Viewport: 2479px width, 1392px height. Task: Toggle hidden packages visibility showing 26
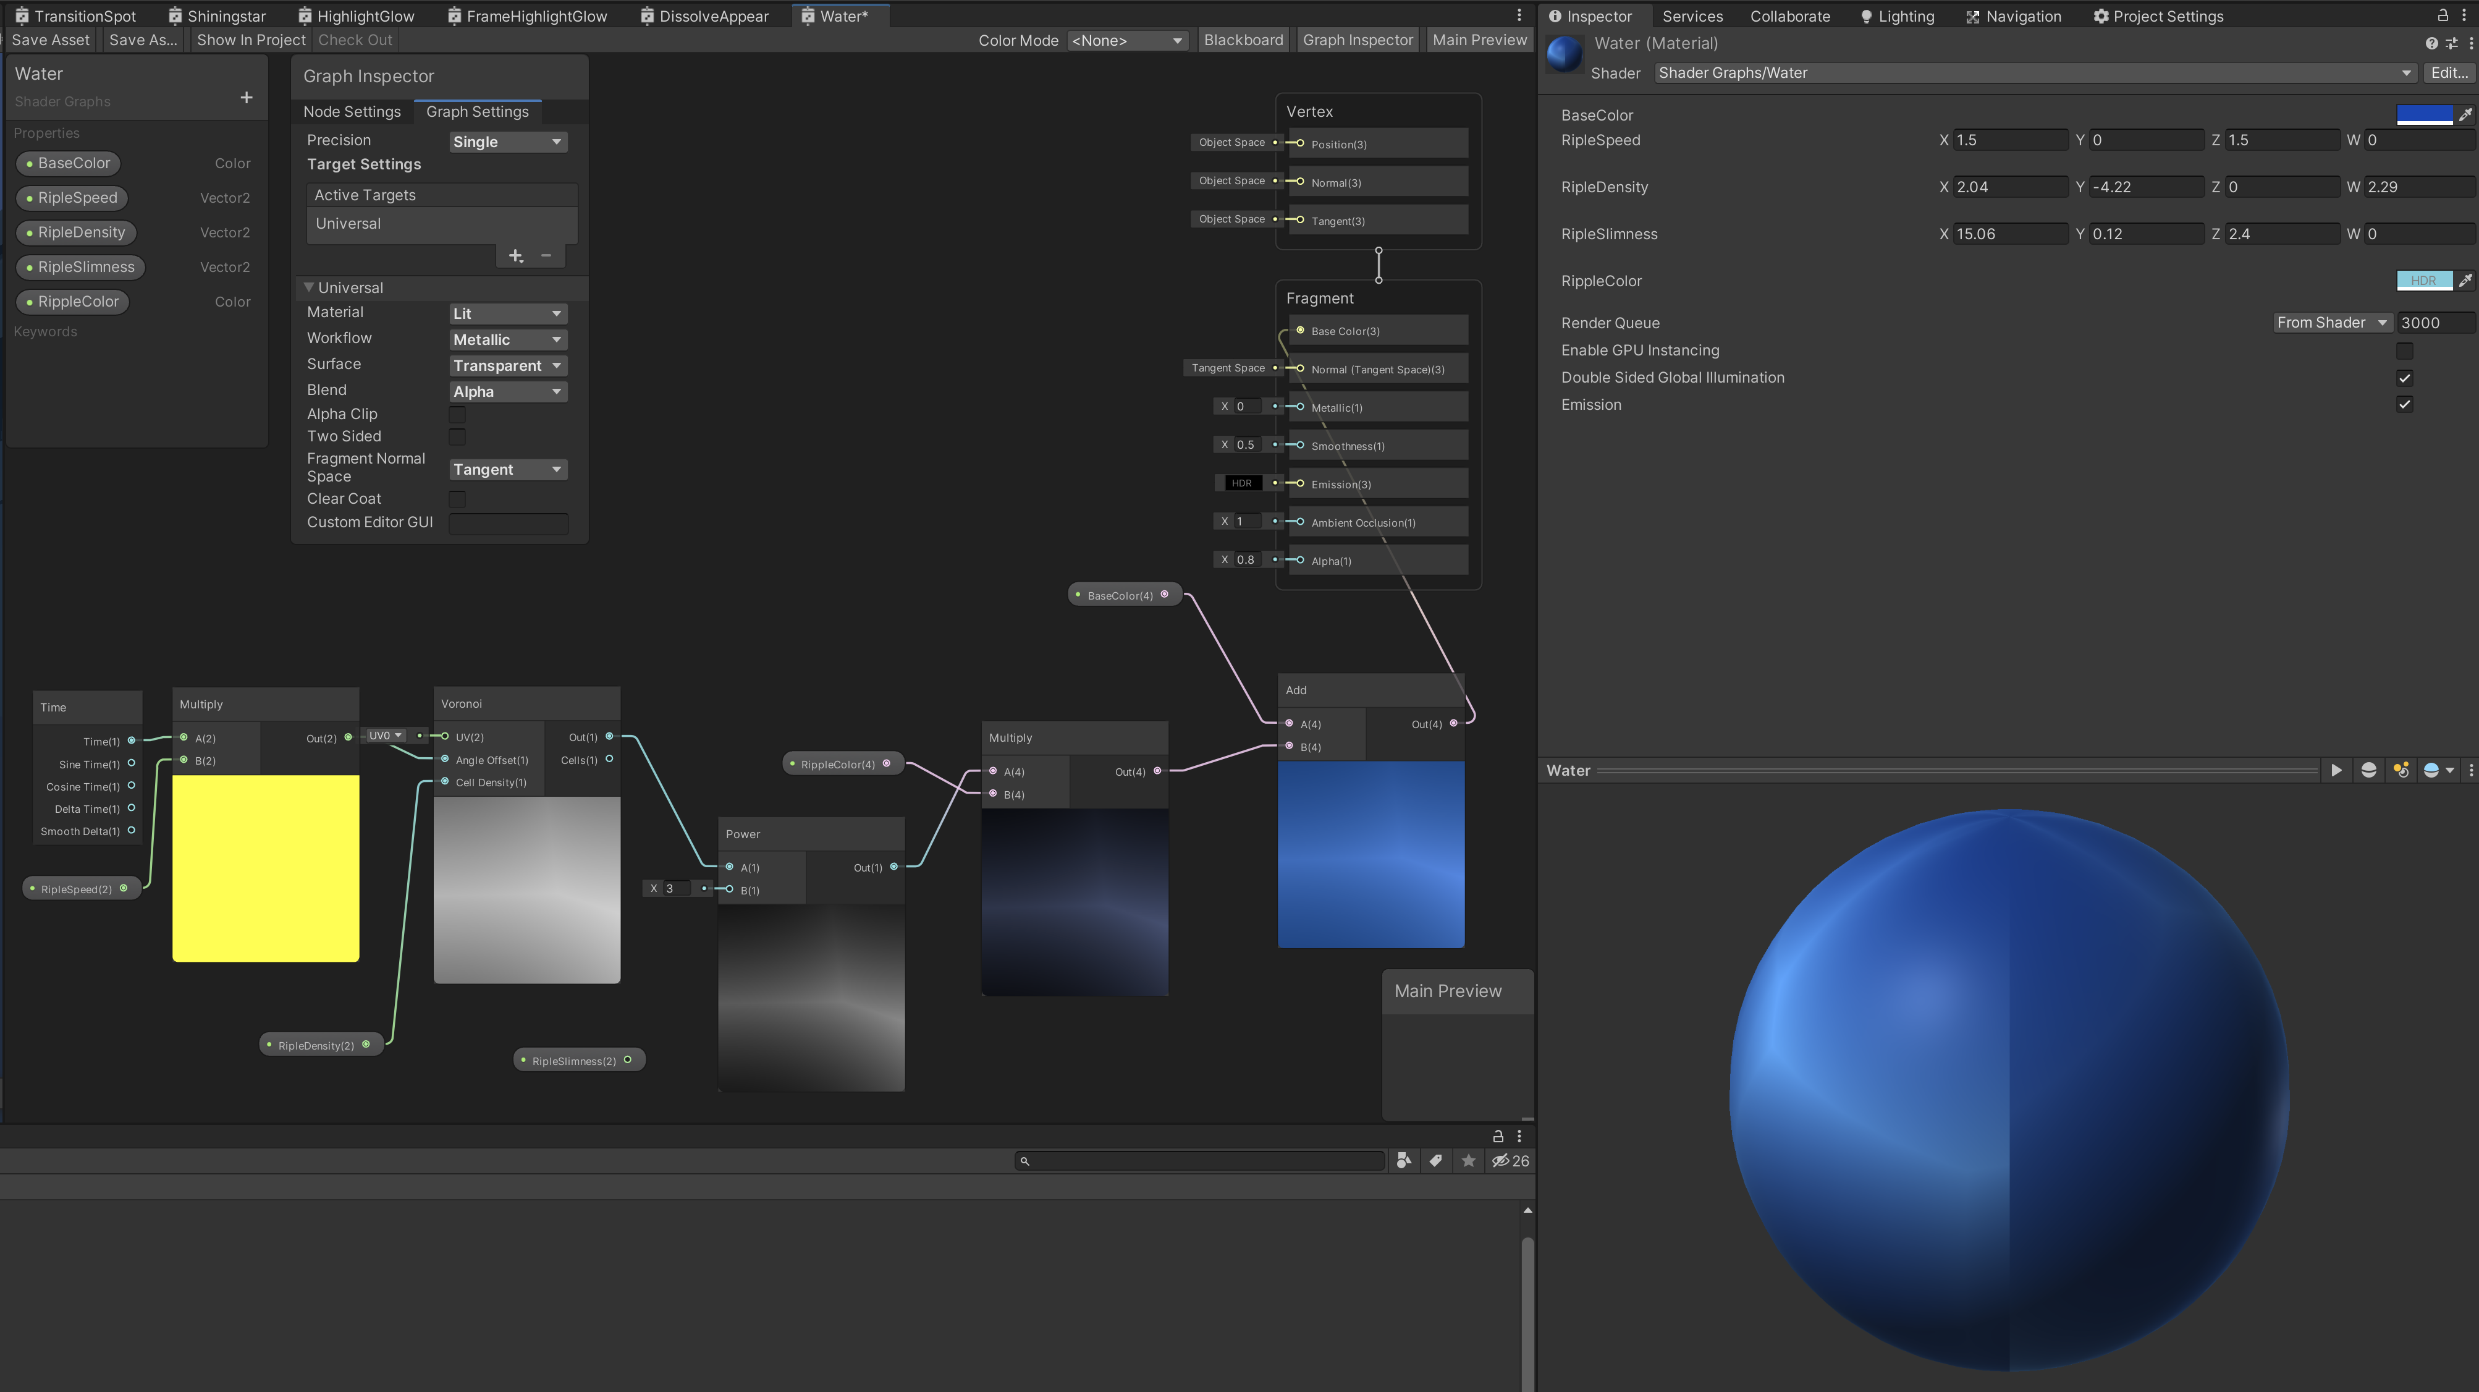[1510, 1161]
